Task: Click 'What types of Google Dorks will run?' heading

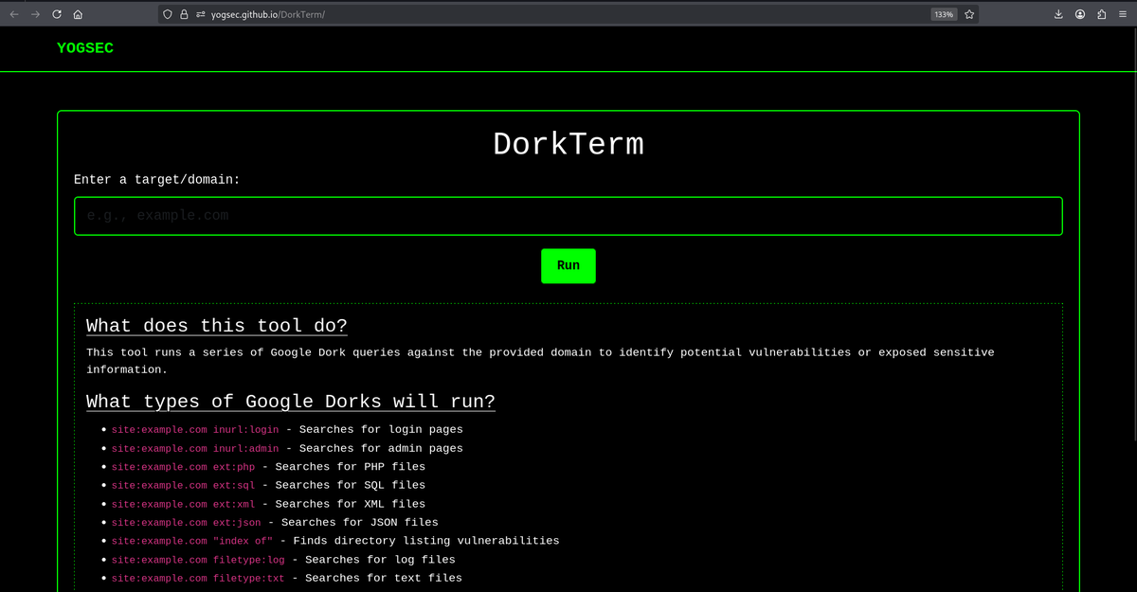Action: point(291,402)
